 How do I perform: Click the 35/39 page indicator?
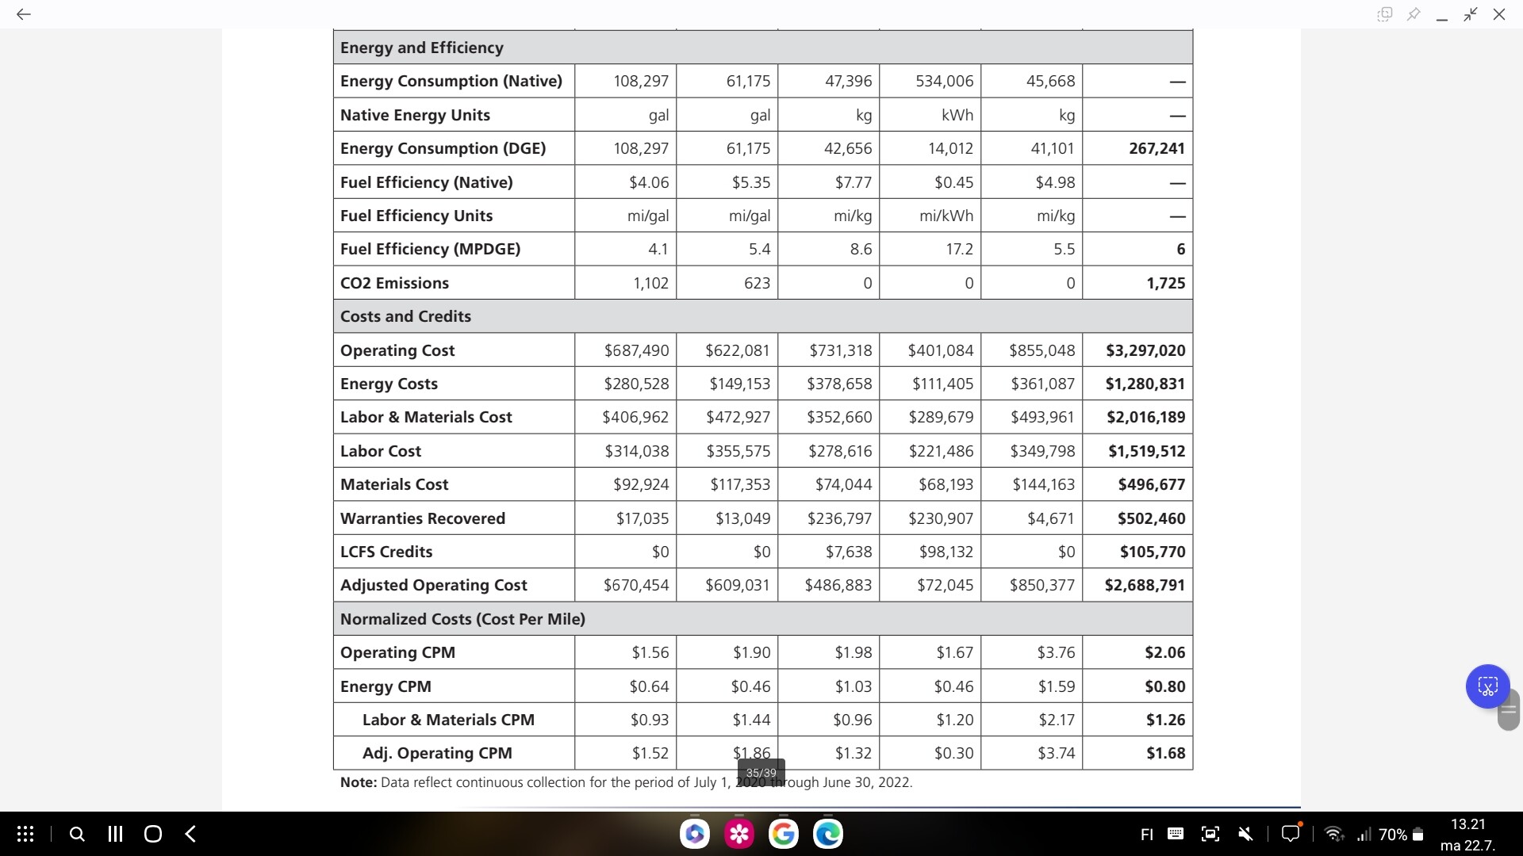(761, 773)
